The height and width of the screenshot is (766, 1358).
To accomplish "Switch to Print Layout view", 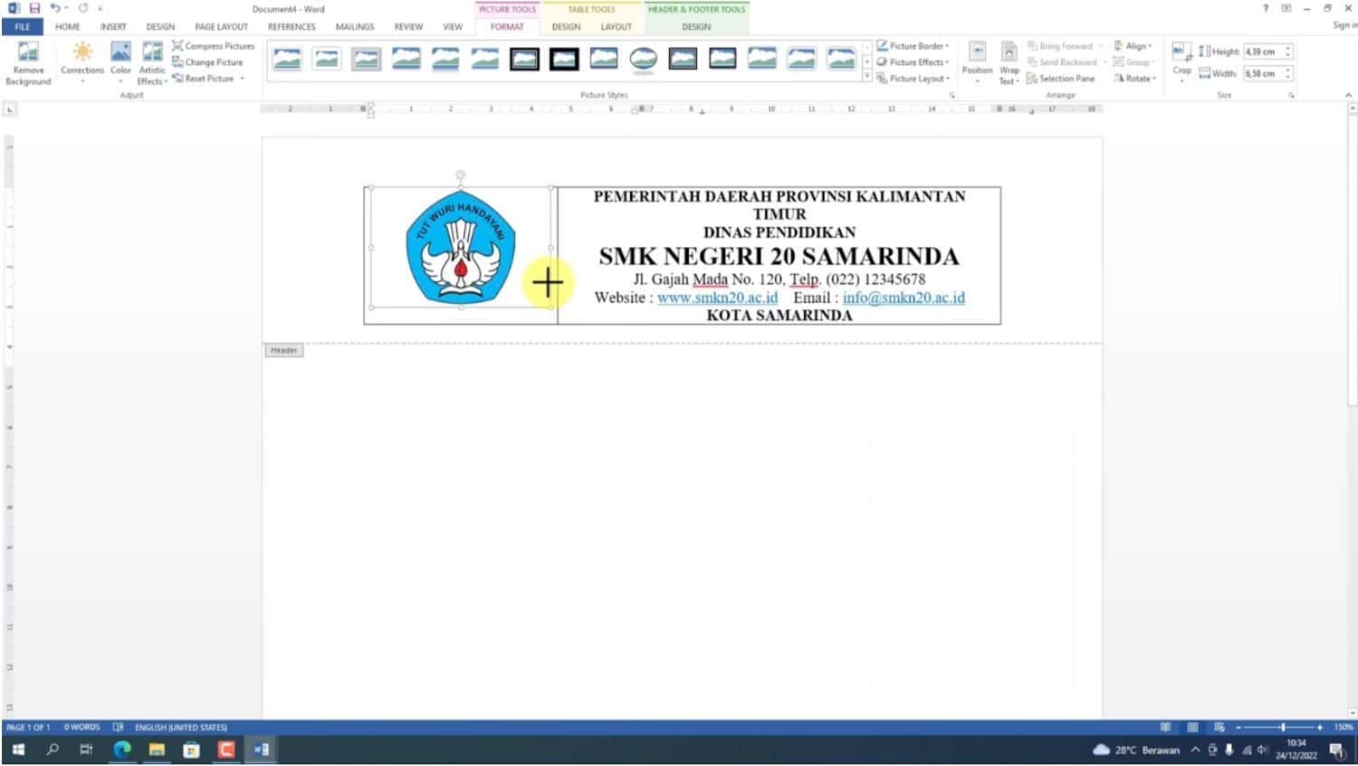I will coord(1192,727).
